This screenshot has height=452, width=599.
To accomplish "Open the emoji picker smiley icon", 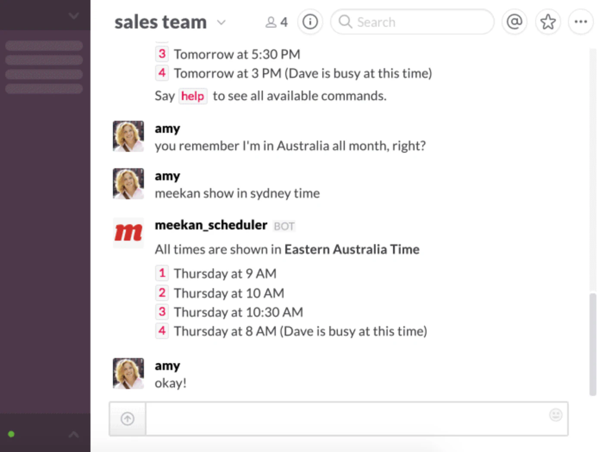I will click(555, 415).
